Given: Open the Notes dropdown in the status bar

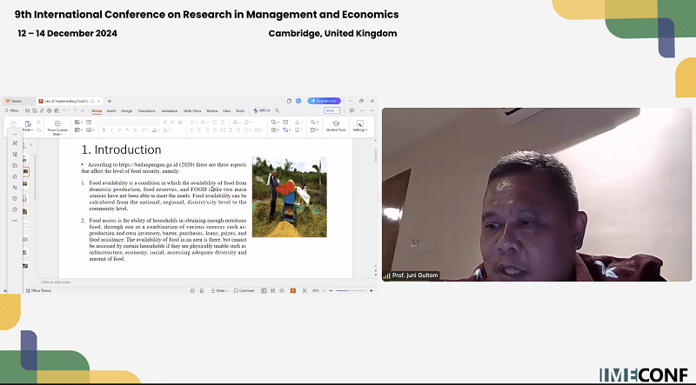Looking at the screenshot, I should pyautogui.click(x=221, y=290).
